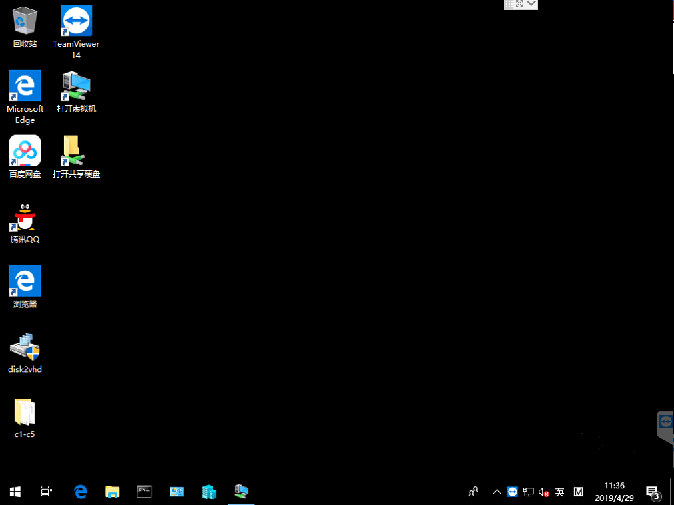Open Action Center with 3 notifications

[654, 492]
